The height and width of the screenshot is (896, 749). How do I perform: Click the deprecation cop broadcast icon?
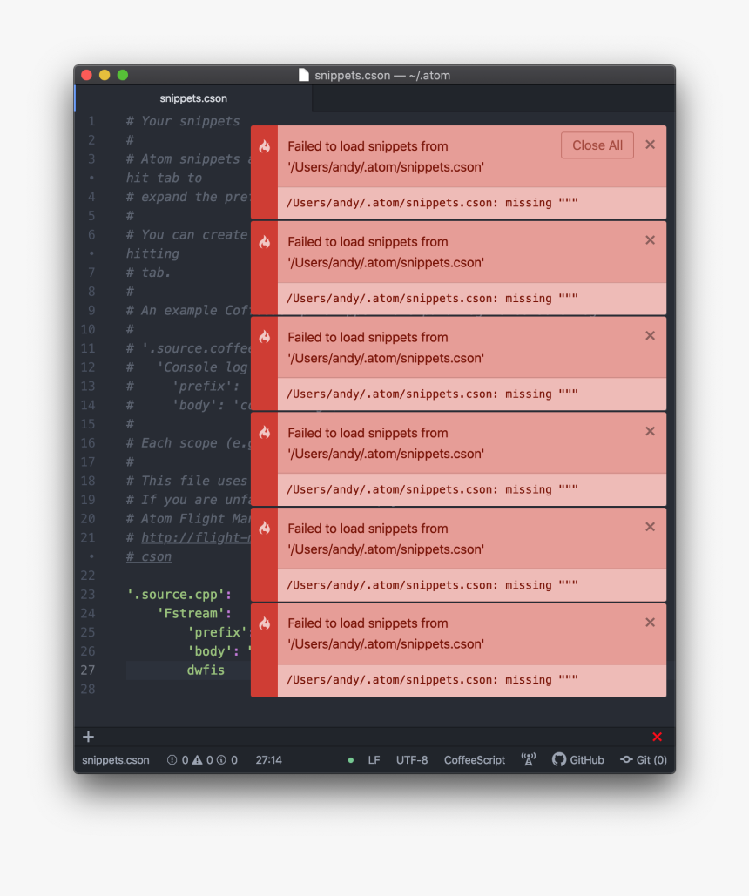[528, 759]
